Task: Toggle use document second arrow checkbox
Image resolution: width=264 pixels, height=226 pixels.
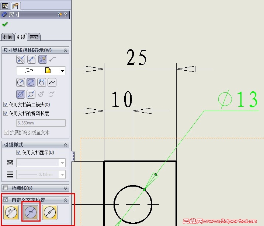Action: point(6,105)
